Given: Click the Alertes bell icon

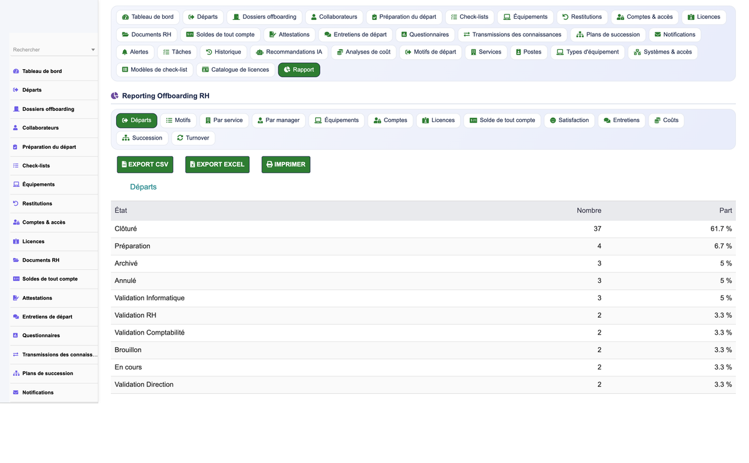Looking at the screenshot, I should (x=125, y=52).
